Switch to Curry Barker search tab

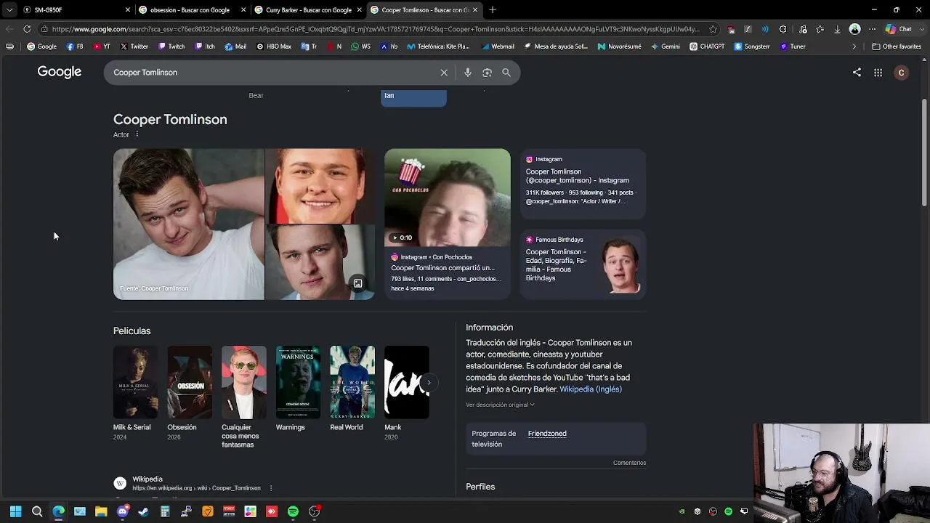(x=308, y=10)
